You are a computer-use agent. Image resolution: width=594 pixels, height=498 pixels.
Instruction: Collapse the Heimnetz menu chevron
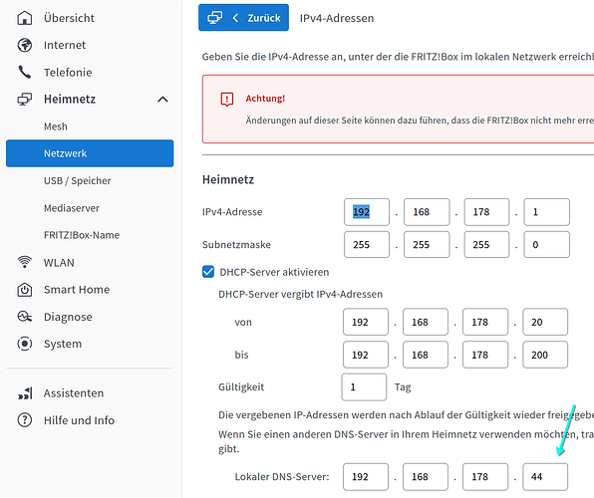[x=162, y=100]
